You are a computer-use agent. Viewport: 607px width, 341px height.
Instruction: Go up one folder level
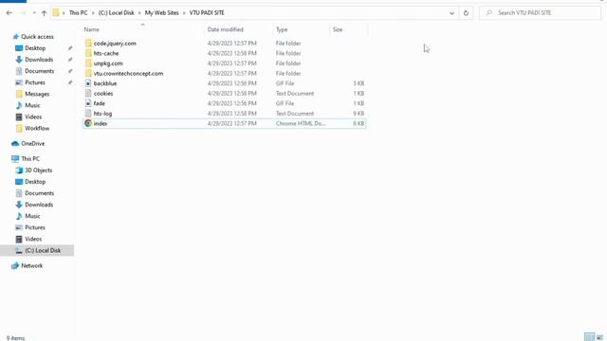44,12
